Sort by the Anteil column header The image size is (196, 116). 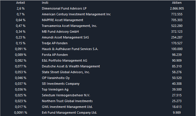[x=21, y=3]
